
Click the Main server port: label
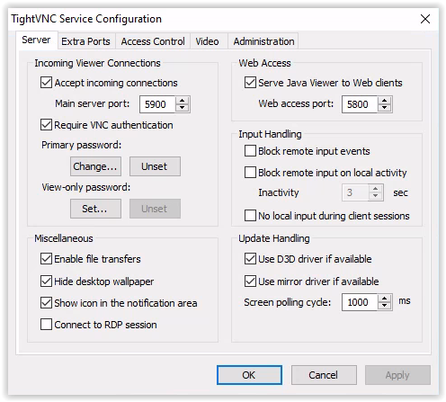tap(93, 103)
